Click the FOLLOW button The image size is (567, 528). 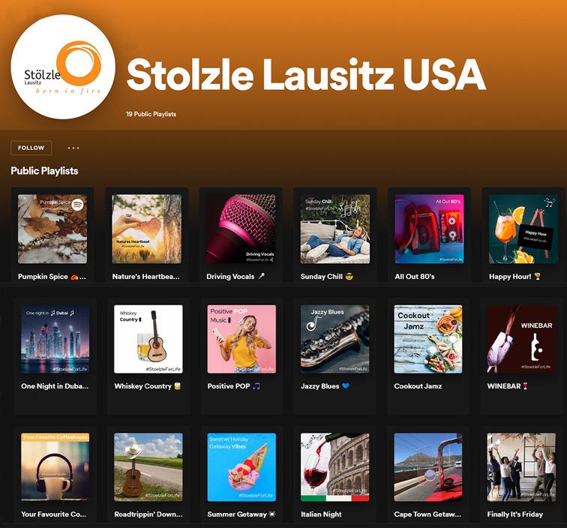pos(31,148)
